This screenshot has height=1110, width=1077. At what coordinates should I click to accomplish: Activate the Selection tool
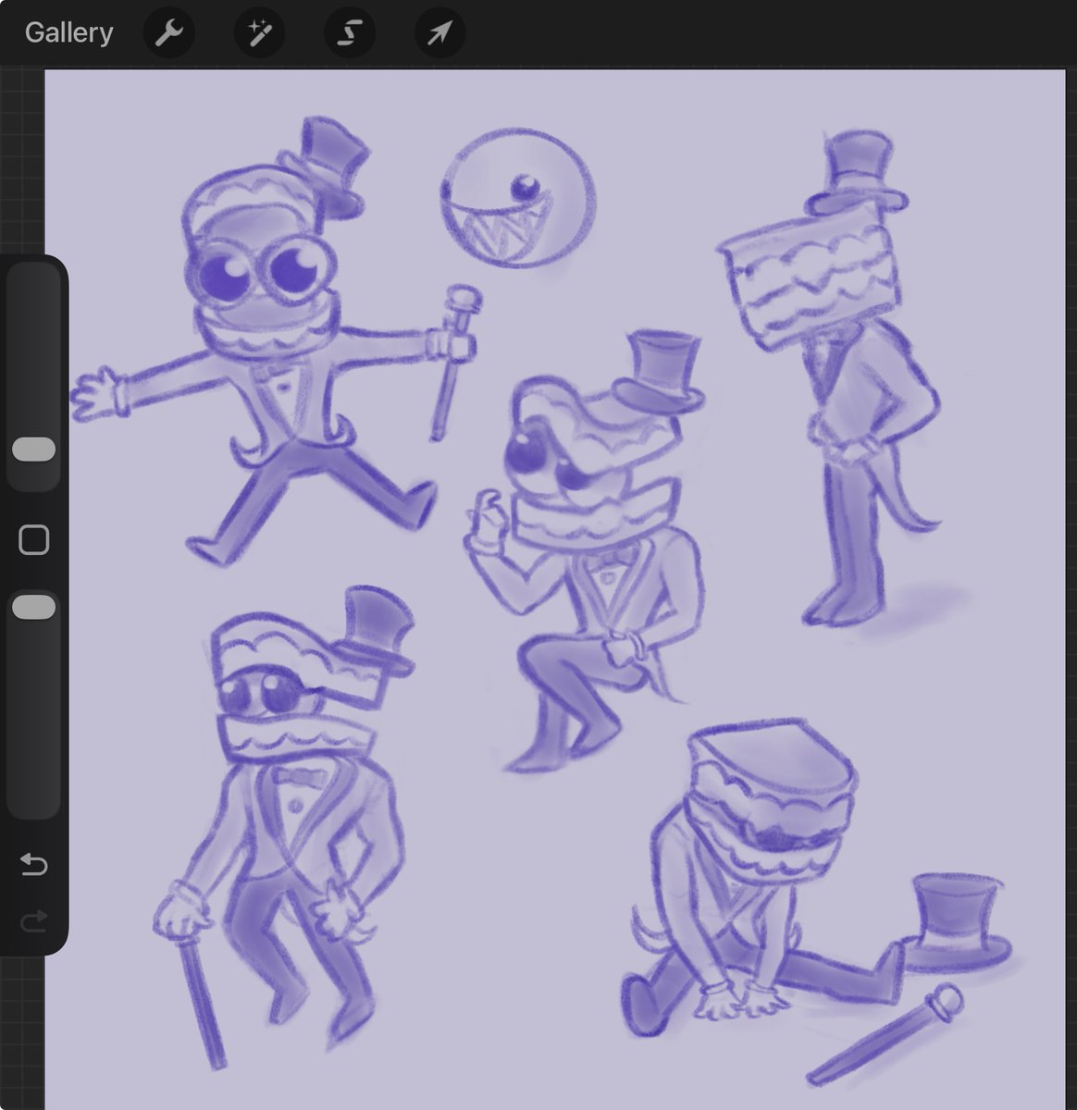pyautogui.click(x=349, y=33)
